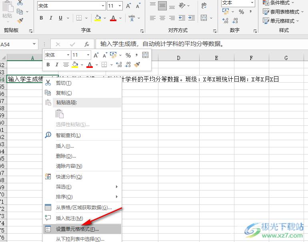Click the formula bar text input
308x242 pixels.
(x=202, y=44)
